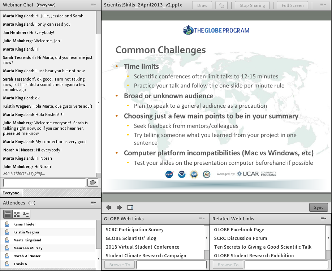Switch attendees to status view

click(26, 214)
